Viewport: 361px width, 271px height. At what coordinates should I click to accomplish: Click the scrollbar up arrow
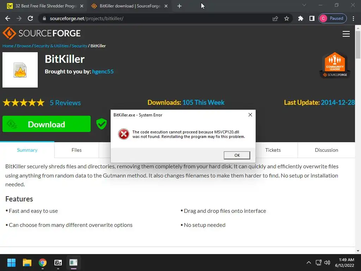[358, 28]
